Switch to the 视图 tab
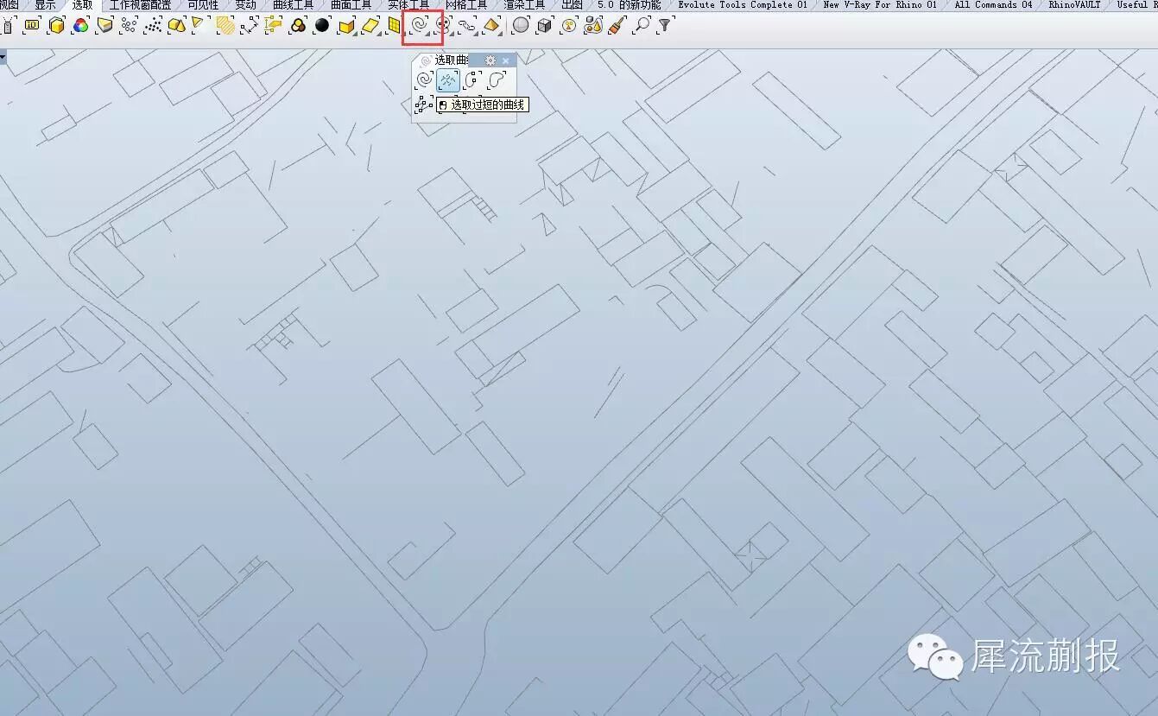This screenshot has width=1158, height=716. [9, 5]
